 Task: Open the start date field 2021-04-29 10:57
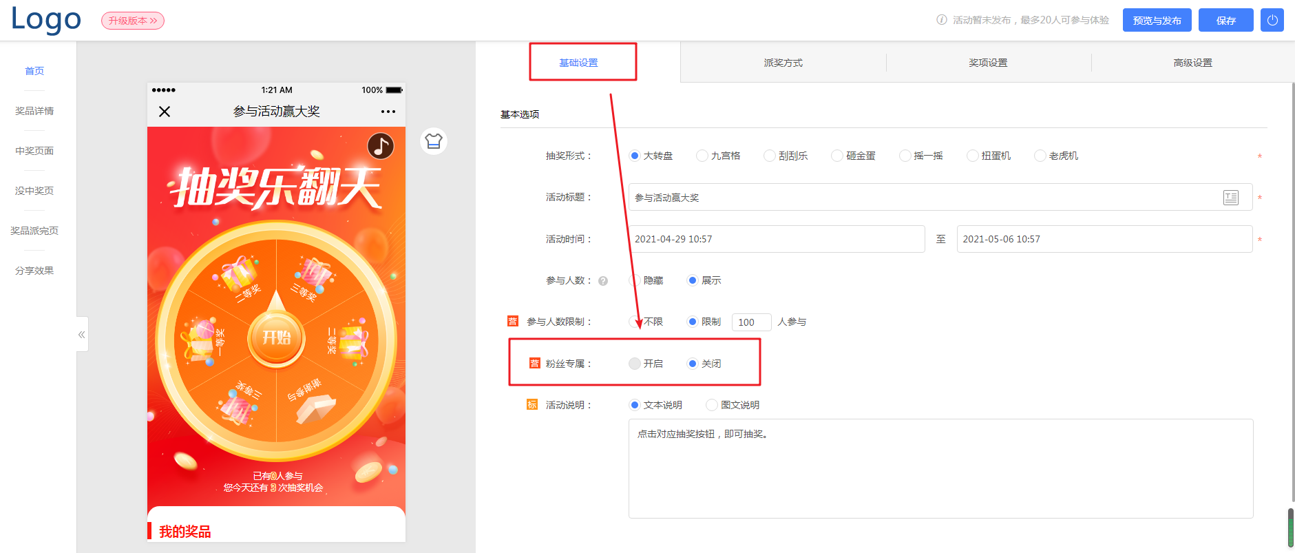pyautogui.click(x=777, y=239)
